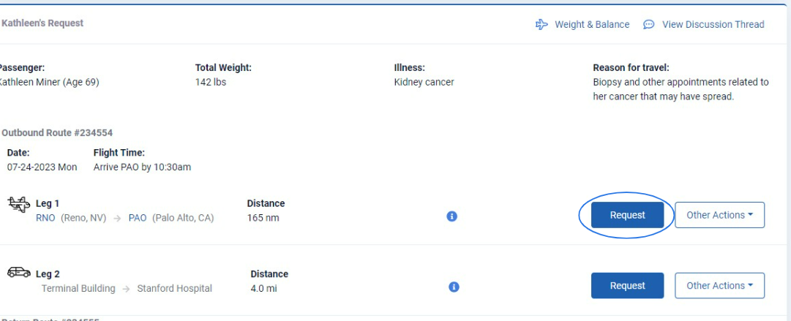Image resolution: width=791 pixels, height=321 pixels.
Task: Open the Leg 1 info icon
Action: pyautogui.click(x=451, y=216)
